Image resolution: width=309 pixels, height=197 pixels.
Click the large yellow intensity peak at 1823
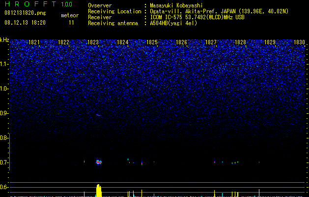pos(99,191)
